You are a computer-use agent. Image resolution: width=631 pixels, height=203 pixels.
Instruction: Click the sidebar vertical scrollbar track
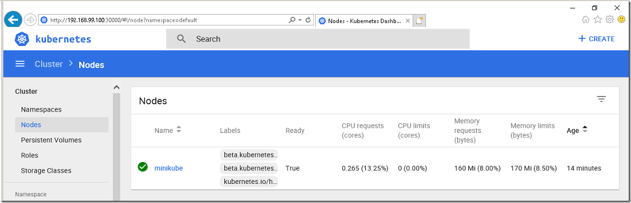click(116, 147)
